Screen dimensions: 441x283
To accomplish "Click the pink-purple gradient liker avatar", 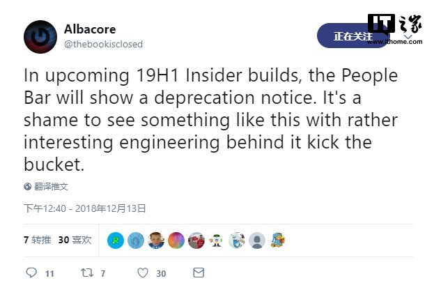I will [176, 240].
